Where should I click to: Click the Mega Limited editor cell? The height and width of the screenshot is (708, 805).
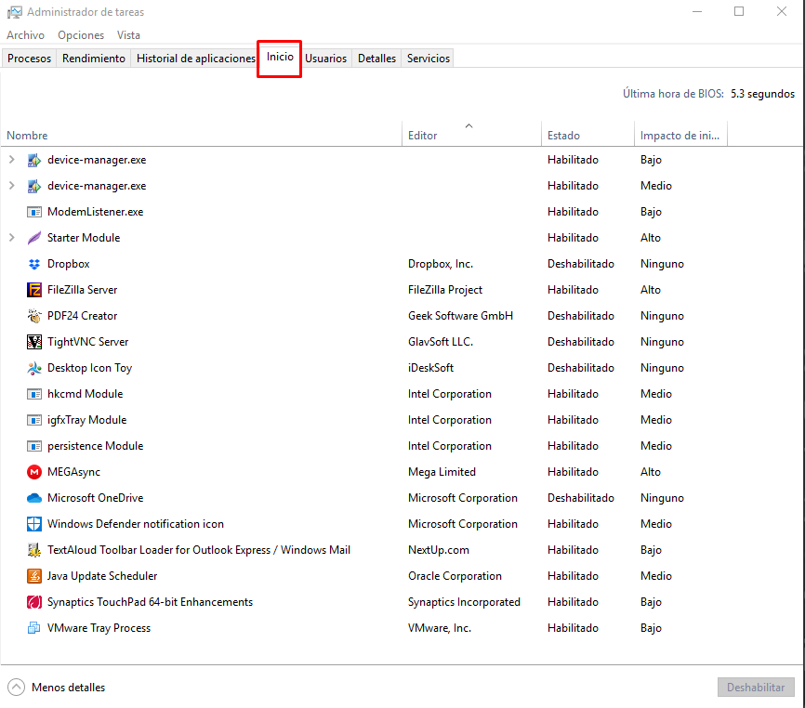click(x=442, y=472)
